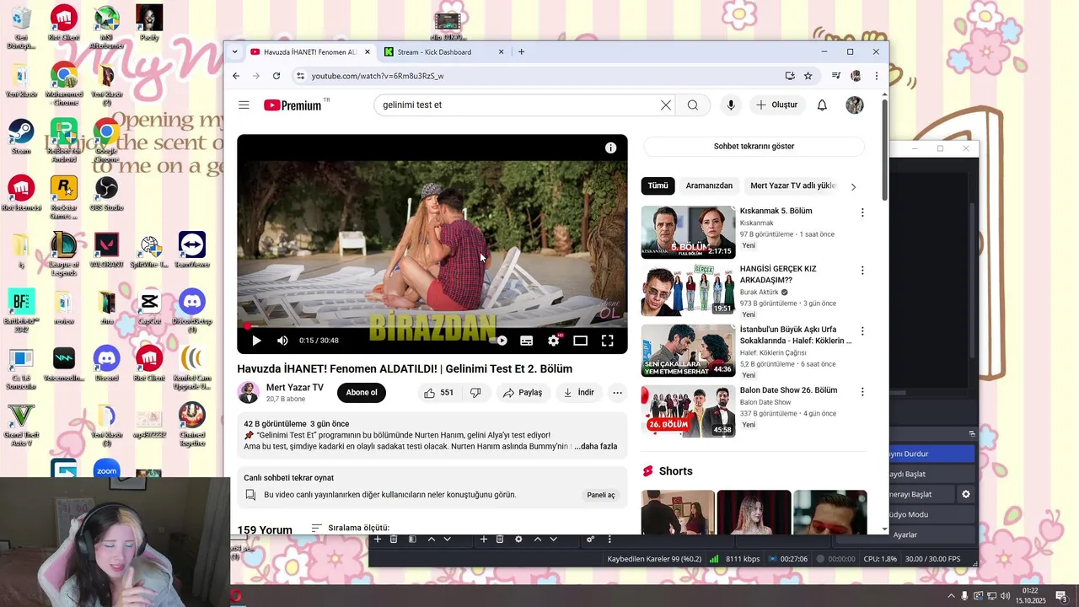This screenshot has height=607, width=1079.
Task: Switch to theater mode in player
Action: 580,341
